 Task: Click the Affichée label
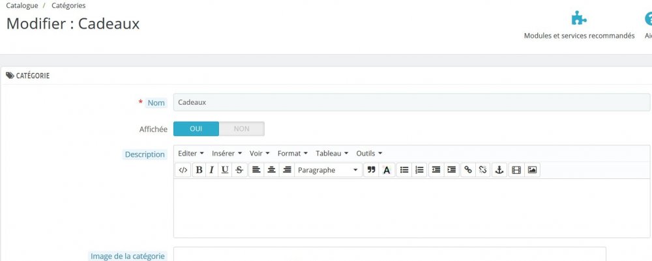153,129
